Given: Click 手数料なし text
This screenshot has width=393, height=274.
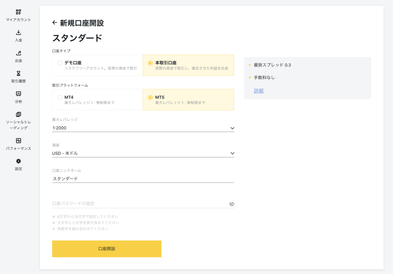Looking at the screenshot, I should coord(264,78).
